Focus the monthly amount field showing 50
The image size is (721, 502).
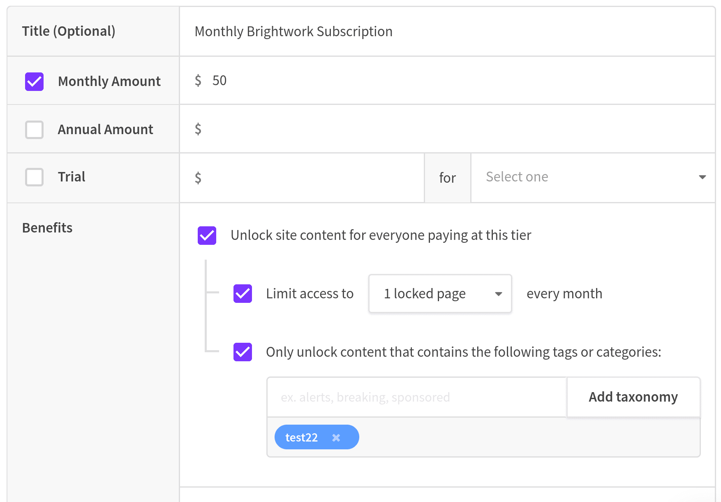click(447, 80)
